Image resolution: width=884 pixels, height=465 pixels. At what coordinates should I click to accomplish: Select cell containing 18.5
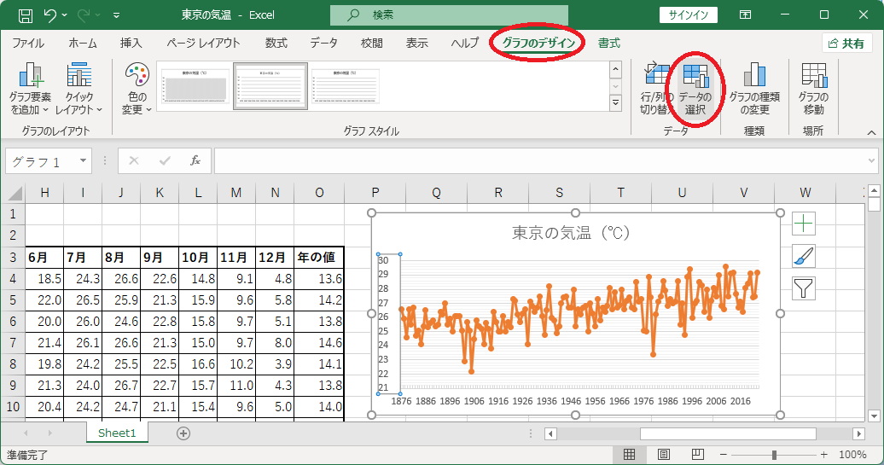44,279
